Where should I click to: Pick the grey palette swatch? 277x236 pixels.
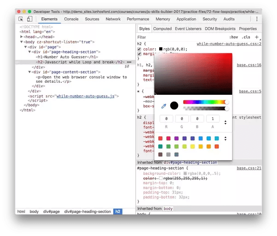click(x=168, y=155)
